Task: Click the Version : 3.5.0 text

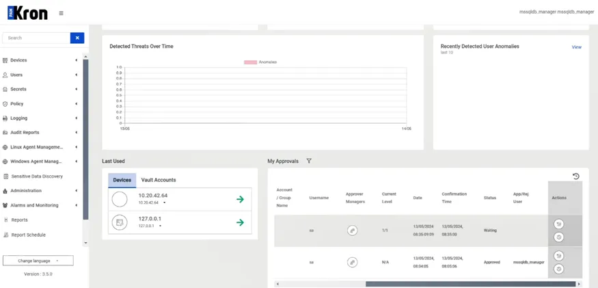Action: coord(38,274)
